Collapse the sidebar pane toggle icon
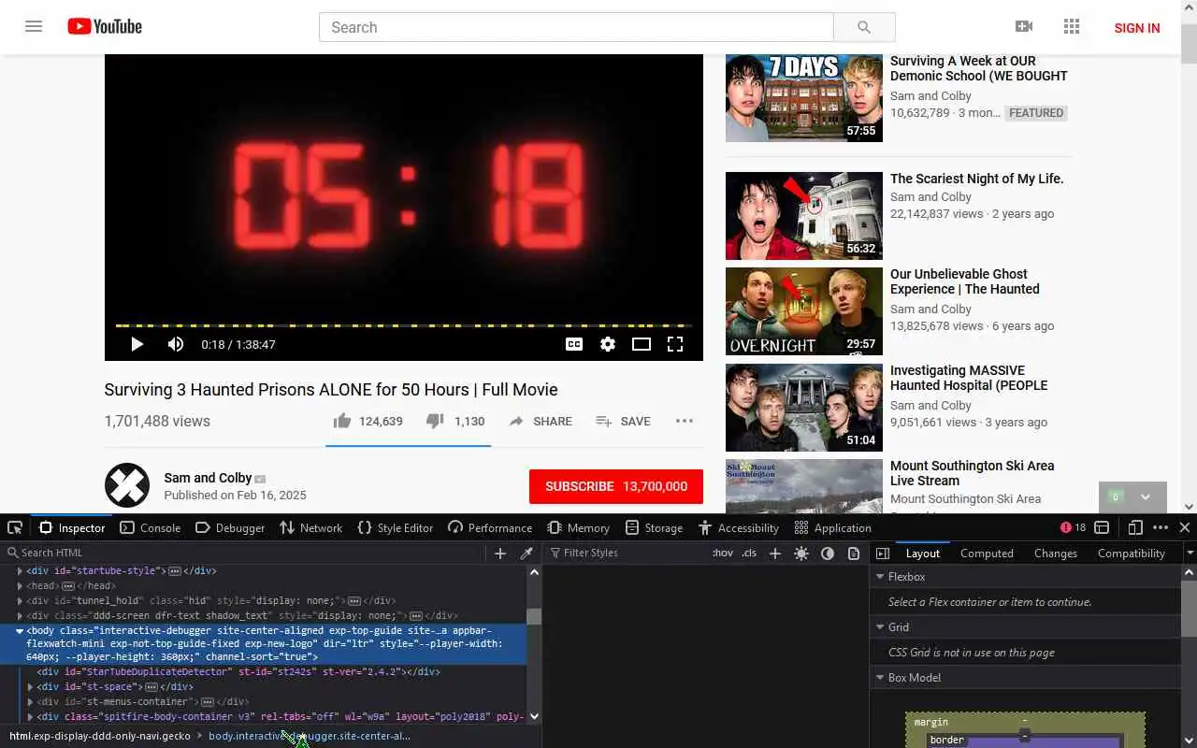1197x748 pixels. (x=883, y=554)
